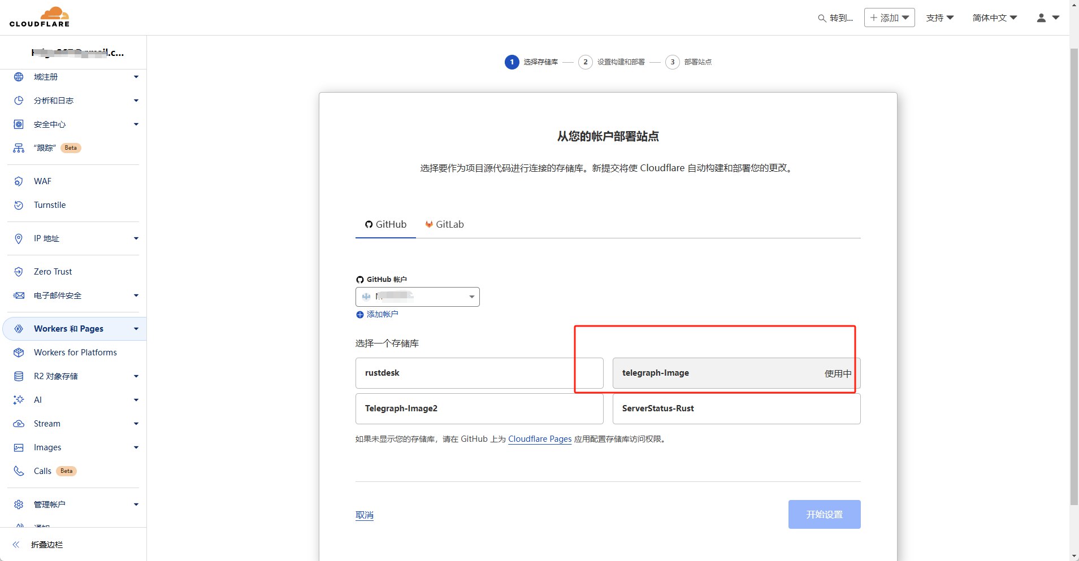The width and height of the screenshot is (1079, 561).
Task: Click the Stream cloud icon
Action: click(19, 424)
